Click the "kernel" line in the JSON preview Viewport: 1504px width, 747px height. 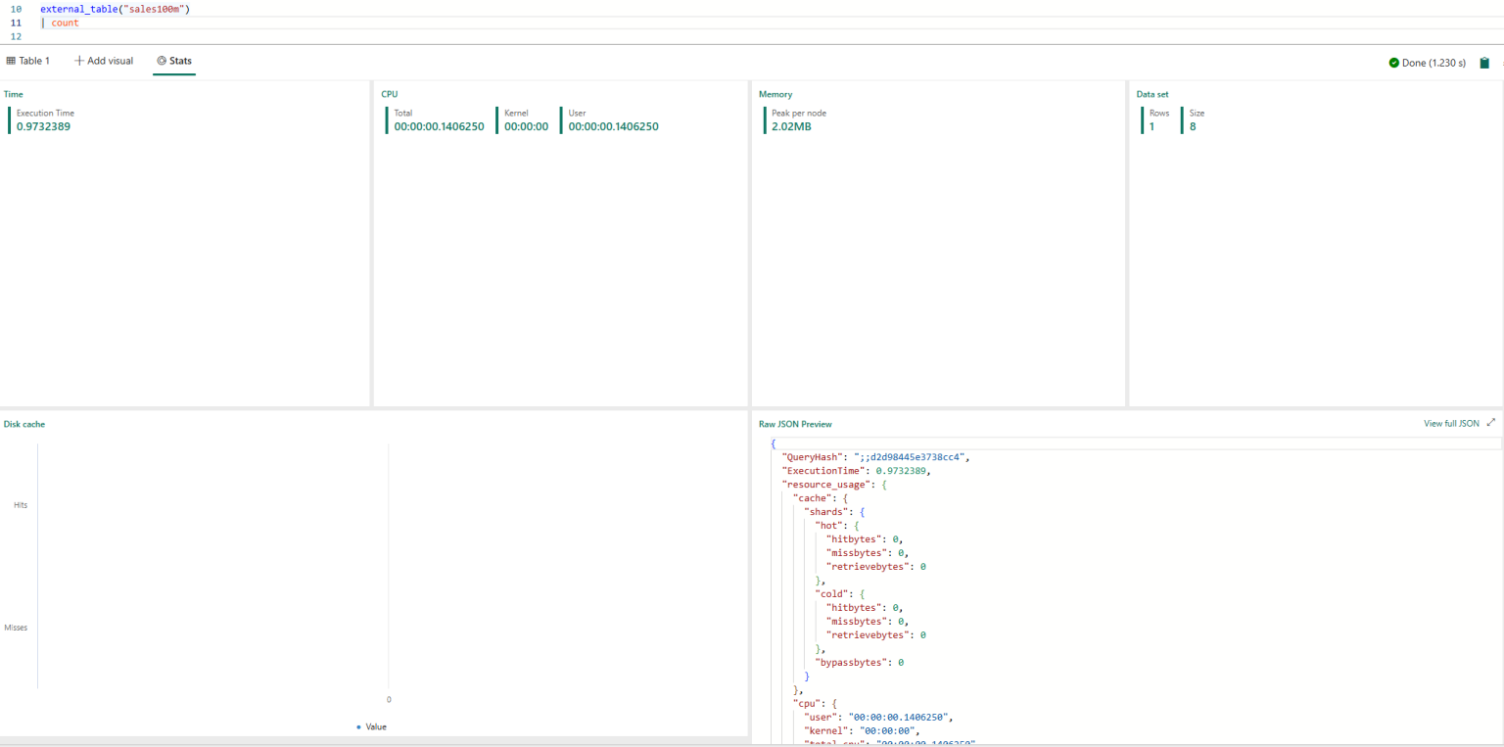tap(862, 731)
